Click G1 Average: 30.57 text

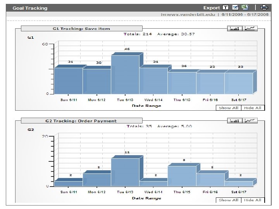coord(176,34)
